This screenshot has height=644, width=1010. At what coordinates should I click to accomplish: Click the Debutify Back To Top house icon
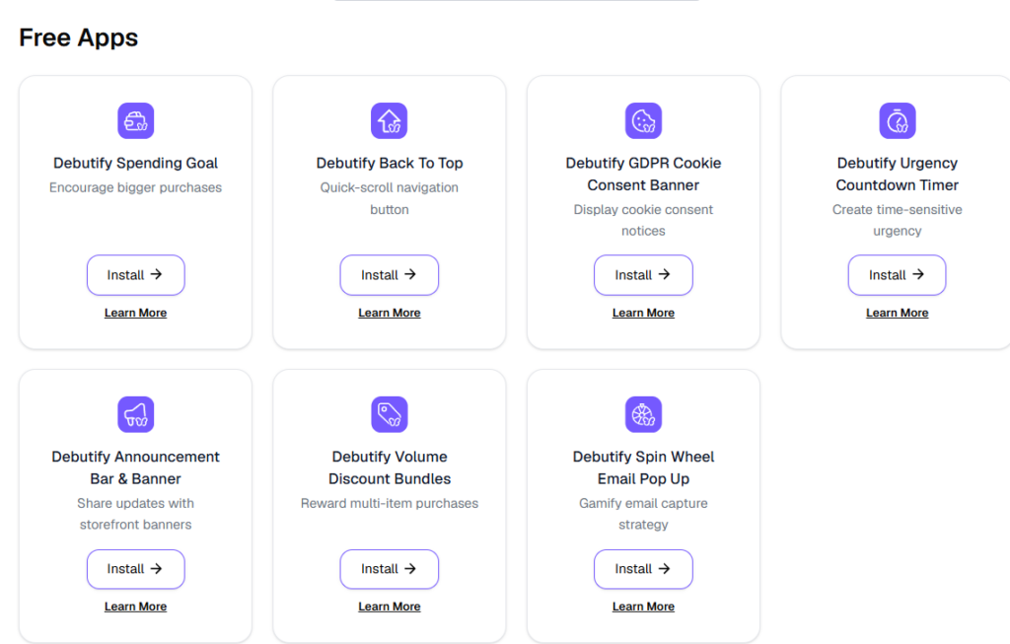pyautogui.click(x=389, y=120)
